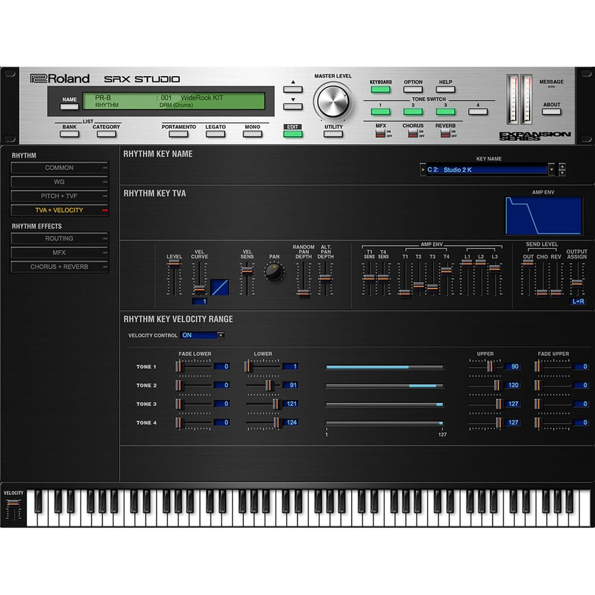Click the T1 SENS slider
The height and width of the screenshot is (595, 595).
369,278
